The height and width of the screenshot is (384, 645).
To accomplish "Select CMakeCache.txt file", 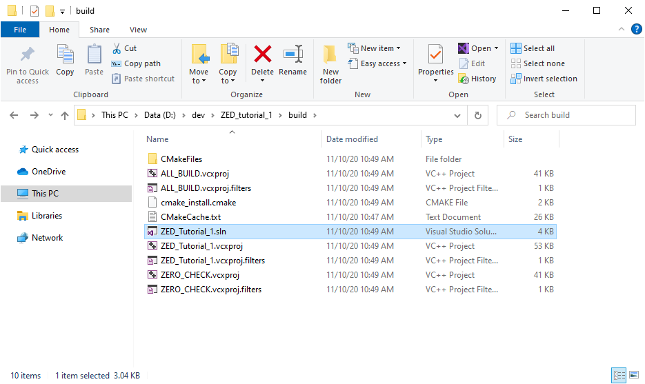I will (350, 216).
